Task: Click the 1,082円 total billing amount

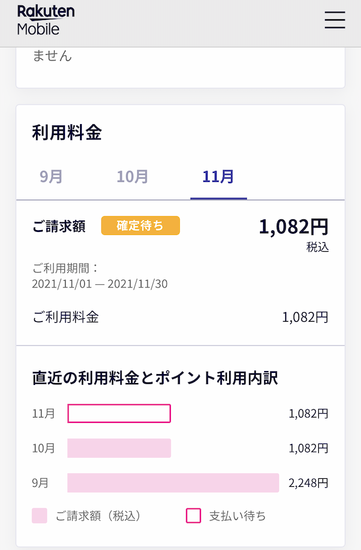Action: pyautogui.click(x=294, y=227)
